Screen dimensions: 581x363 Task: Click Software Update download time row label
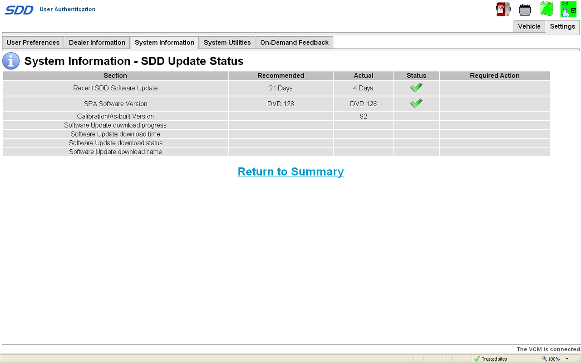115,134
